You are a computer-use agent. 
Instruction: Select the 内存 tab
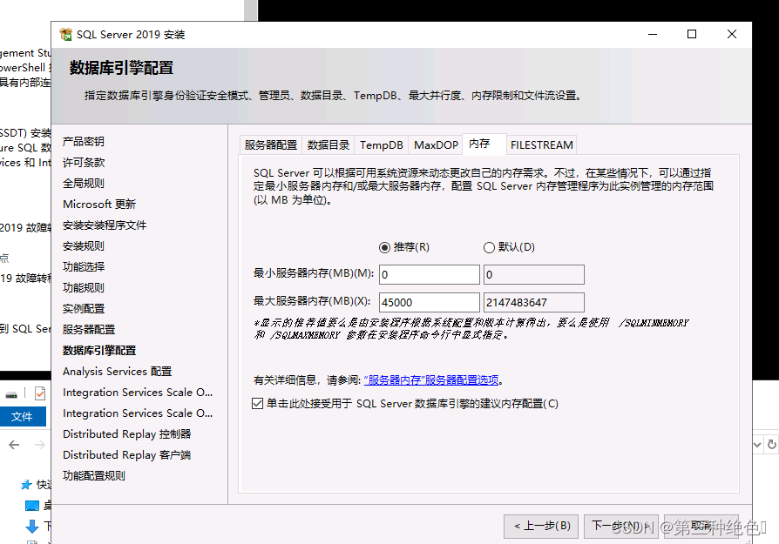click(484, 144)
